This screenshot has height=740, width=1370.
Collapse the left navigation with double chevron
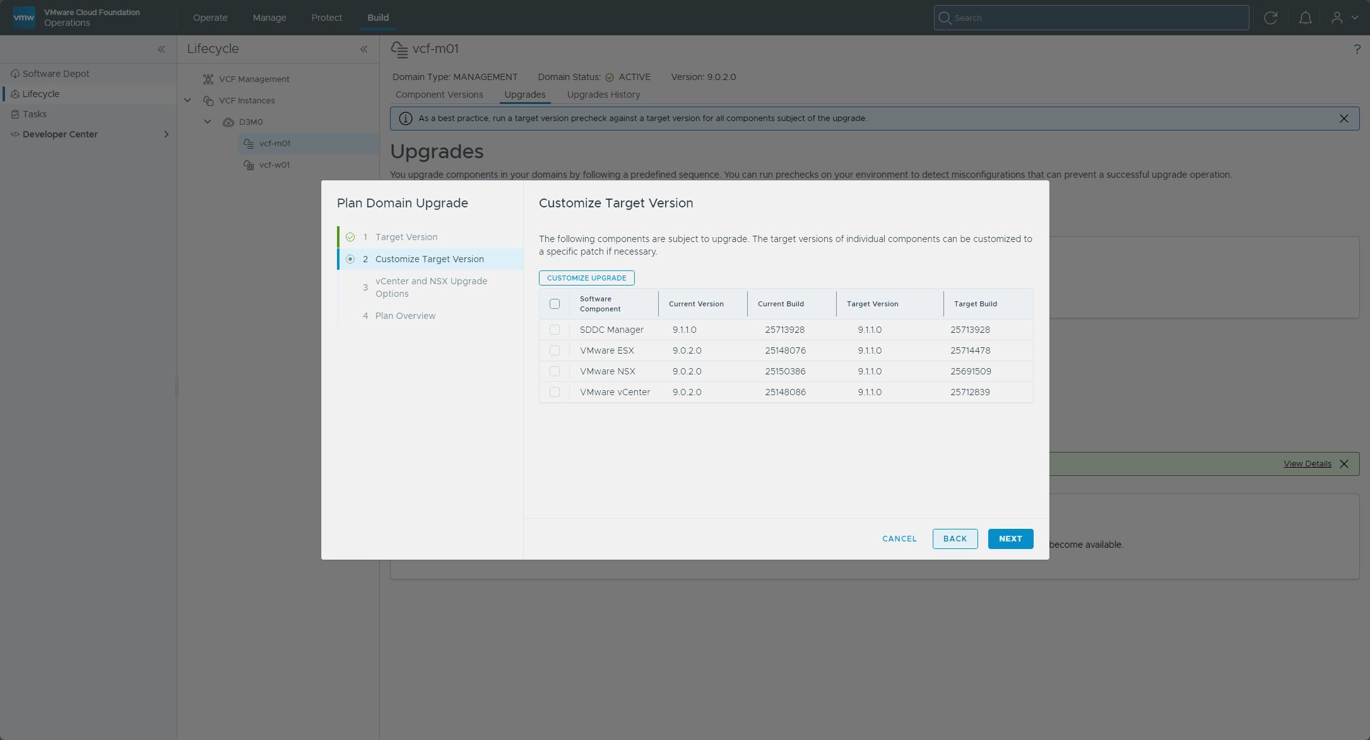[x=162, y=49]
